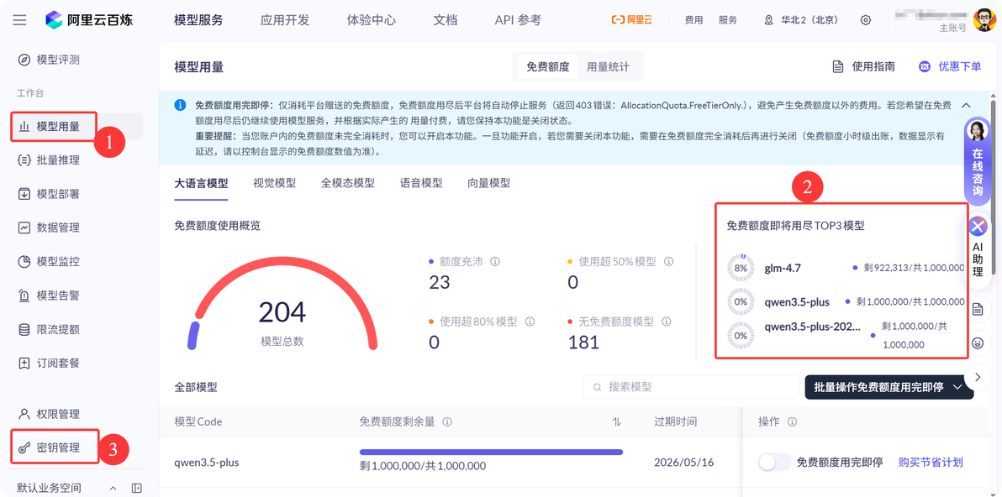Select the 免费额度 segment
The width and height of the screenshot is (1002, 497).
pos(547,67)
